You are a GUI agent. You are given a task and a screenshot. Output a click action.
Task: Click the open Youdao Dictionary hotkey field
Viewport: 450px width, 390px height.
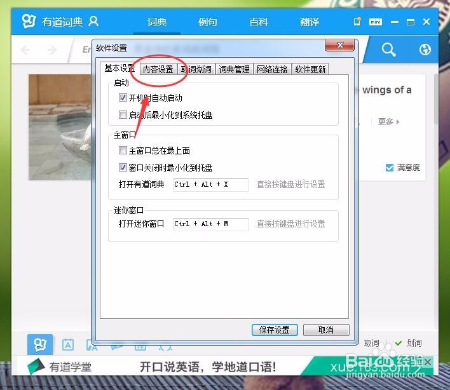(211, 185)
